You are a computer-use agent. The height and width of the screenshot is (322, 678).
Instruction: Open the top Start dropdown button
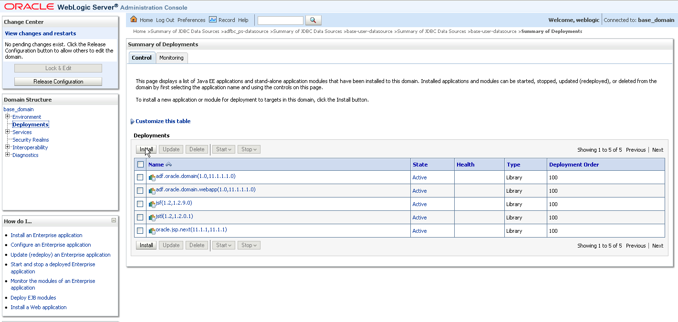pyautogui.click(x=224, y=149)
